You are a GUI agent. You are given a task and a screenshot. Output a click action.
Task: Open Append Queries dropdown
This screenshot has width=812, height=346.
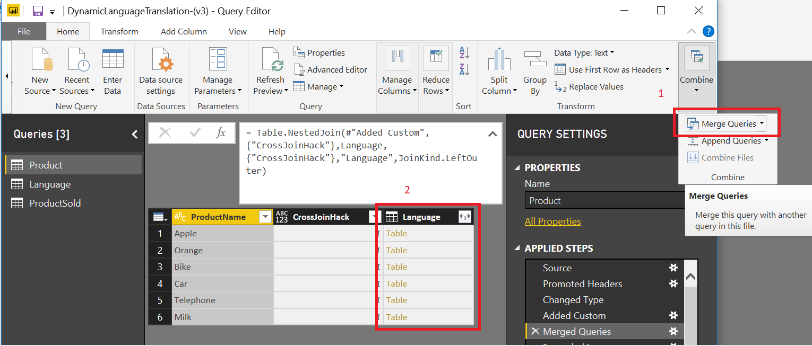[x=766, y=141]
